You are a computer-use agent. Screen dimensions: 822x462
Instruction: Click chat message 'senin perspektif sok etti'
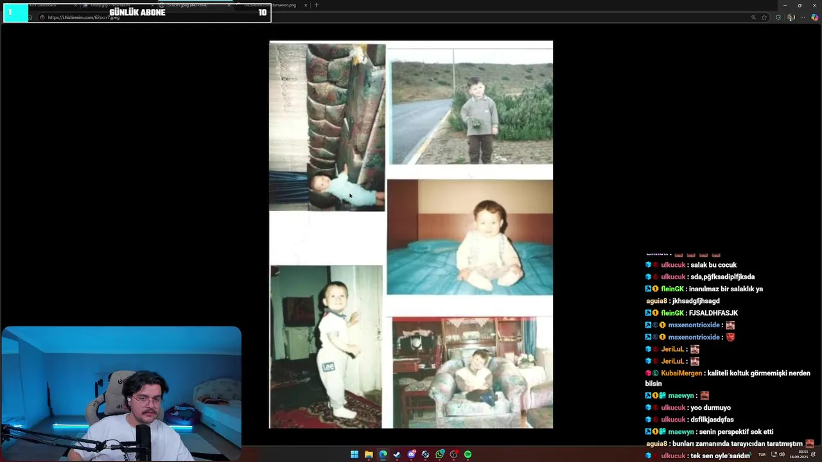(736, 432)
